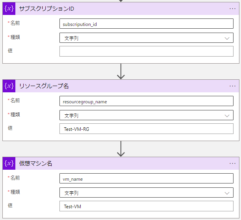
Task: Click the Test-VM-RG value field
Action: coord(146,128)
